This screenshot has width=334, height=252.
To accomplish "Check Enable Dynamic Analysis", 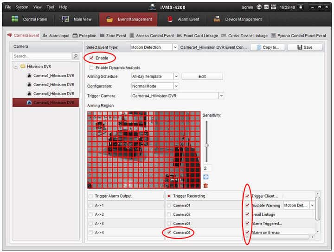I will click(91, 67).
